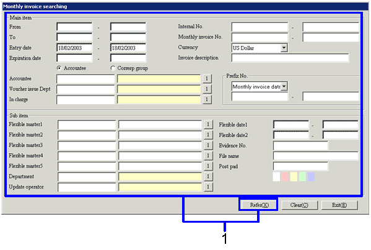
Task: Open lookup button for Flexible master3
Action: click(208, 145)
